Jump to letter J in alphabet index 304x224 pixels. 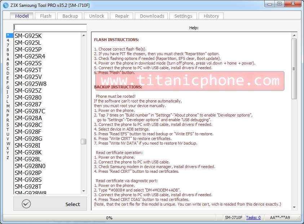[8, 97]
